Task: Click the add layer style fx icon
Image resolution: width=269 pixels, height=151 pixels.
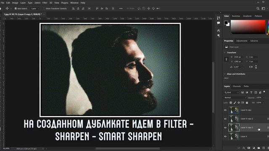Action: [x=244, y=148]
